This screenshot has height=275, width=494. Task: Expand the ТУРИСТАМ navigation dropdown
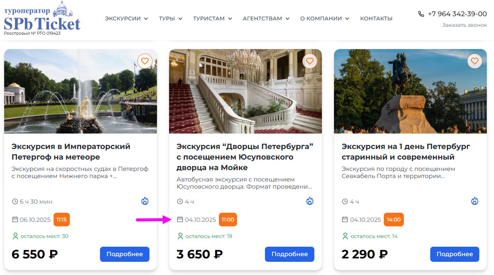pyautogui.click(x=212, y=18)
